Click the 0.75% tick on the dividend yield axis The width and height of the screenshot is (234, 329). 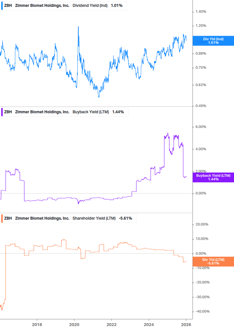[x=201, y=67]
